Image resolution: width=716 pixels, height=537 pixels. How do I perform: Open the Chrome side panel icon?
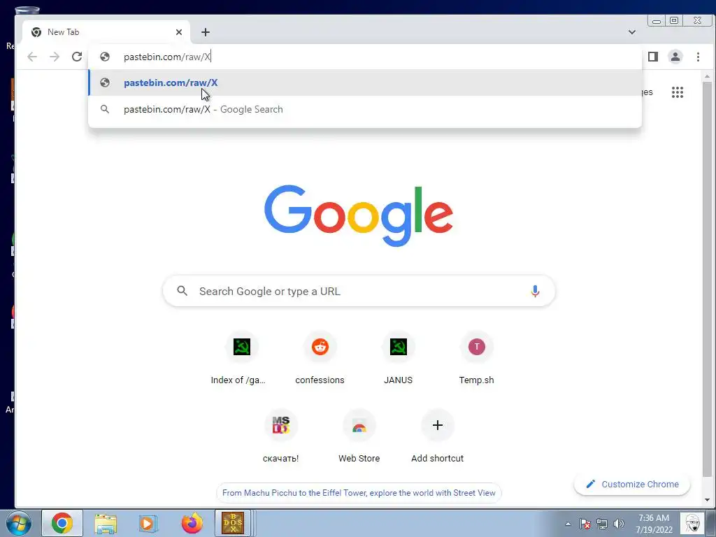pyautogui.click(x=653, y=57)
